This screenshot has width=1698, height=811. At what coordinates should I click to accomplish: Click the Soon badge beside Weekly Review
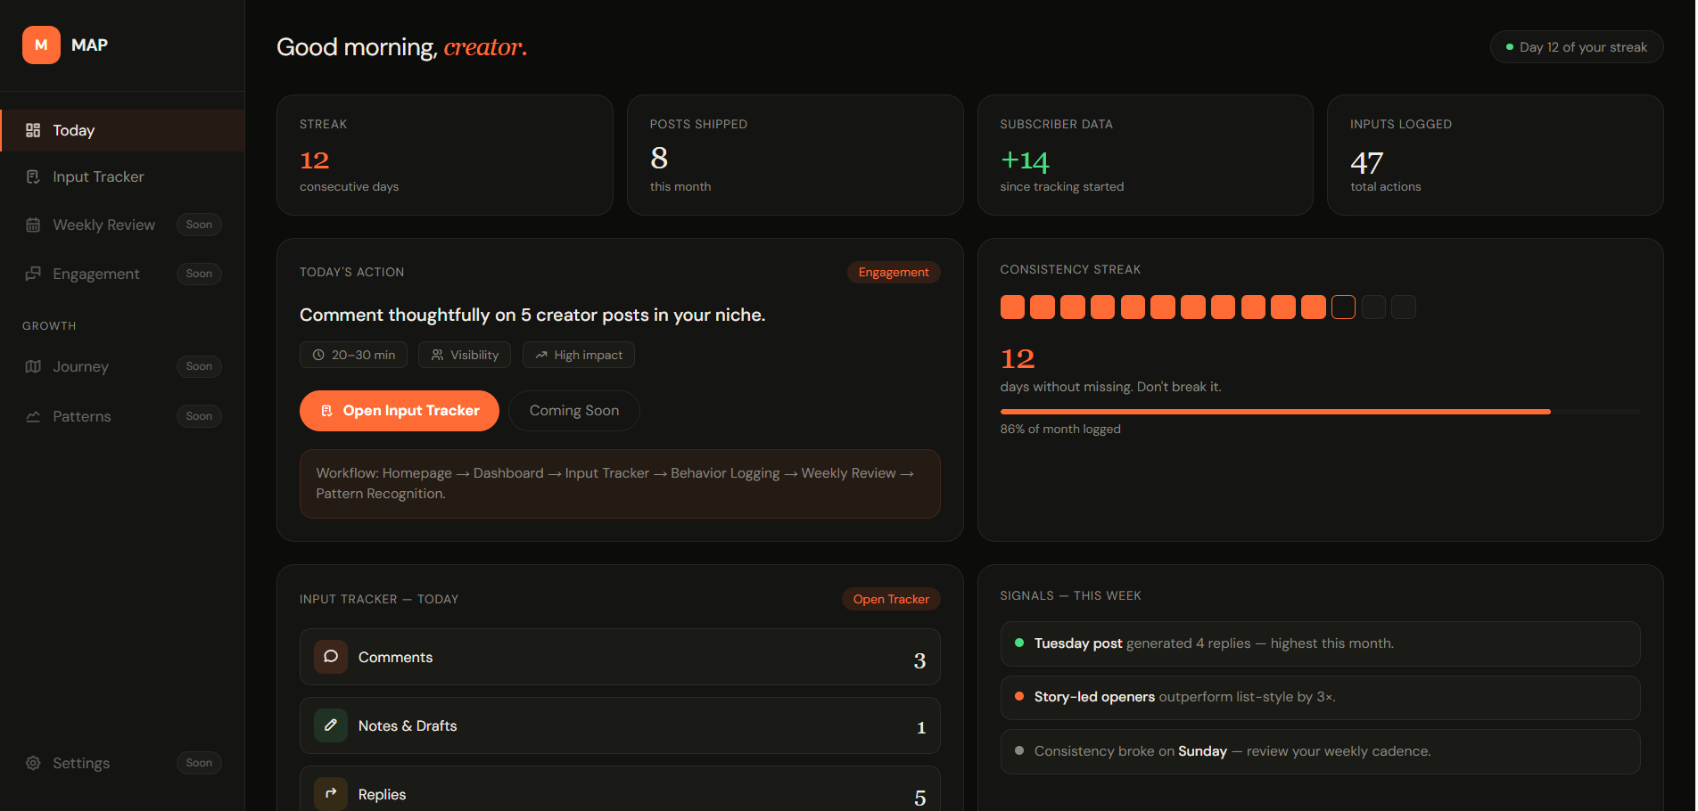(199, 225)
